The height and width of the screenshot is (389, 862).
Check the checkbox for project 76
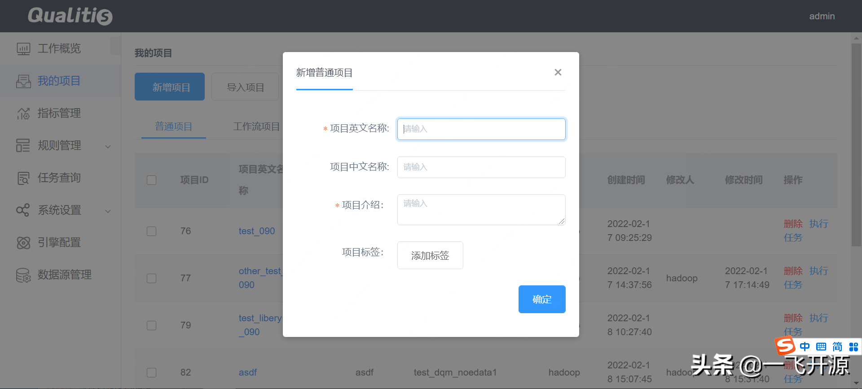click(x=152, y=232)
